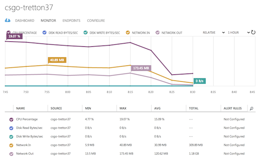The height and width of the screenshot is (165, 261).
Task: Select the Disk Write Bytes/sec metric name
Action: 29,137
